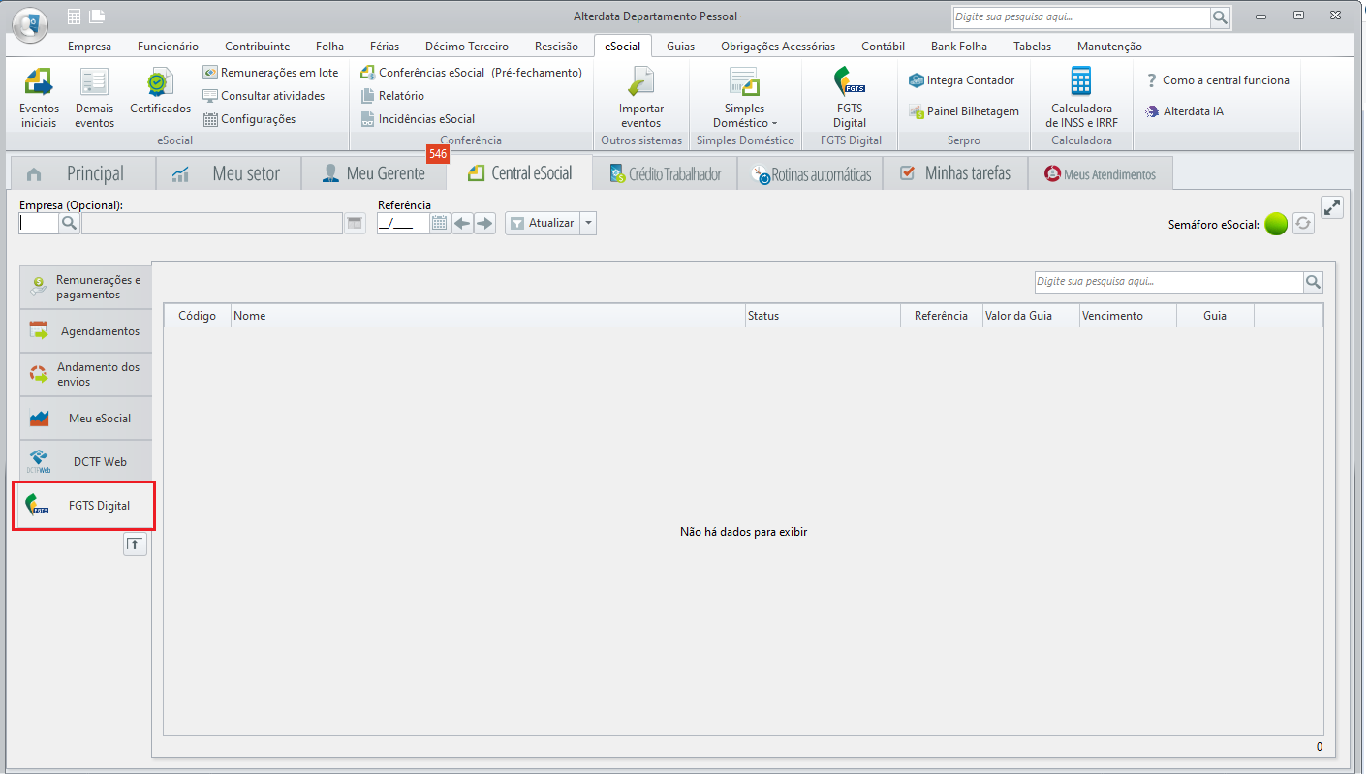Screen dimensions: 1369x778
Task: Collapse sidebar with up-arrow button
Action: tap(135, 545)
